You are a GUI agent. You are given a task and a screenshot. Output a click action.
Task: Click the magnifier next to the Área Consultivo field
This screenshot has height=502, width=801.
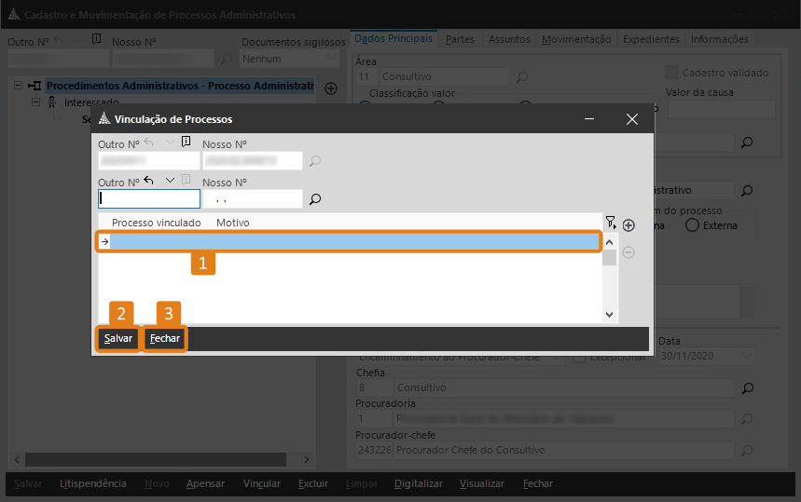(522, 76)
